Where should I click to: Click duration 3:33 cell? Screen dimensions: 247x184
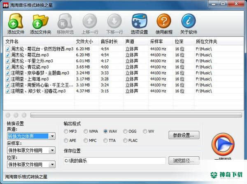(105, 73)
